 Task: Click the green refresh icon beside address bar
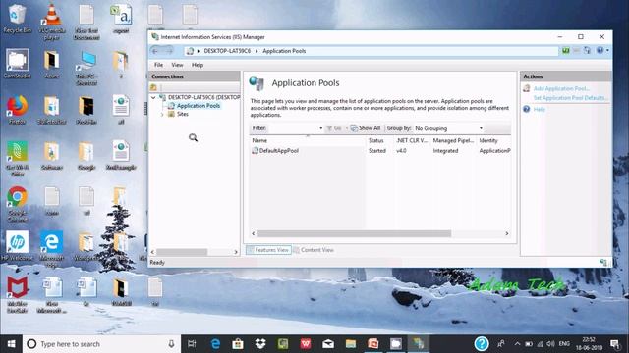566,50
